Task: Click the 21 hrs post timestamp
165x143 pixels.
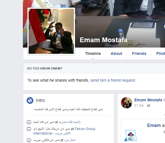Action: pyautogui.click(x=139, y=106)
